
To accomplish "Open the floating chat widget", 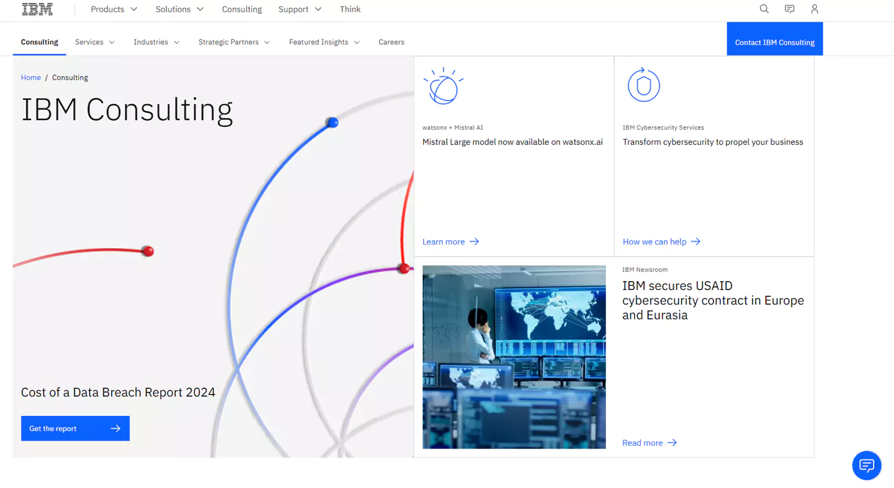I will pos(866,465).
